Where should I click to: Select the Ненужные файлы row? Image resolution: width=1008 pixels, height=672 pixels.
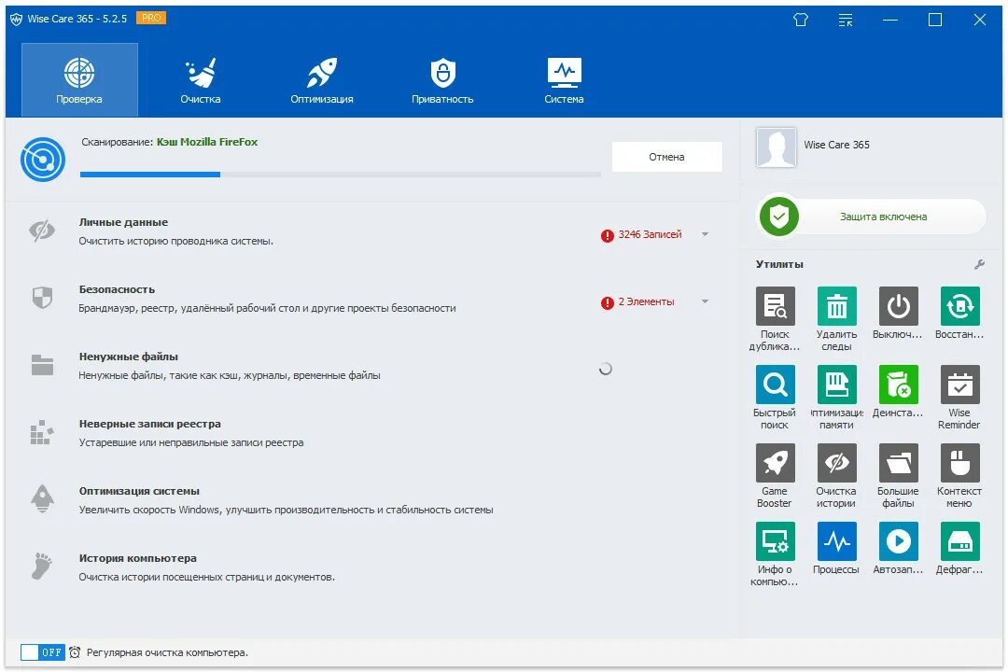[371, 366]
